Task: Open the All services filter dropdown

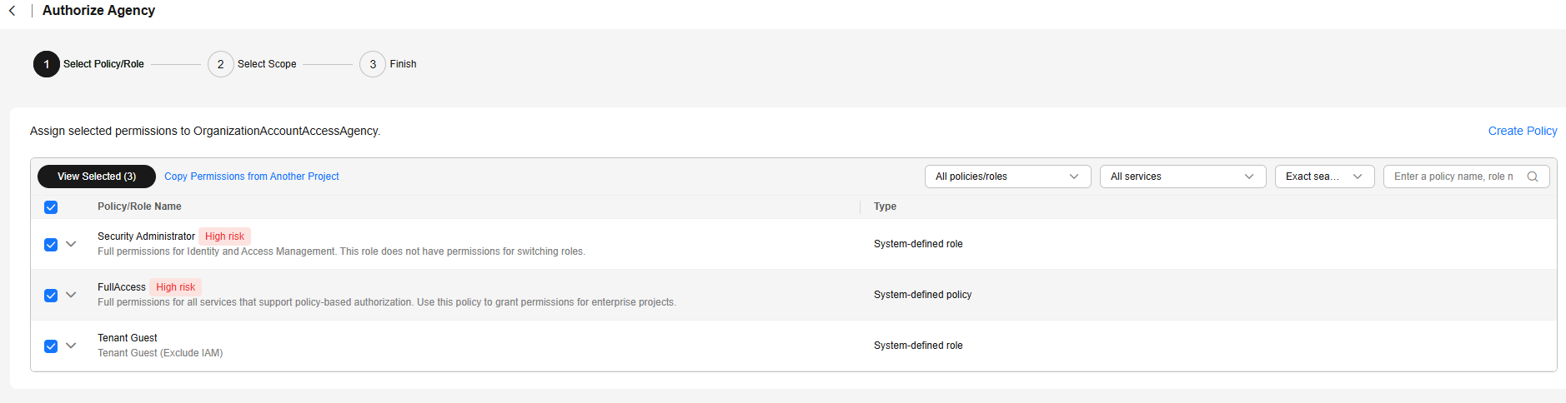Action: (1182, 177)
